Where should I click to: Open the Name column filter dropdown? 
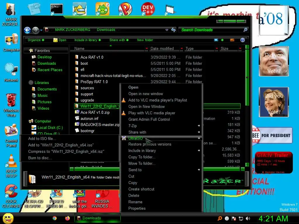pyautogui.click(x=147, y=49)
